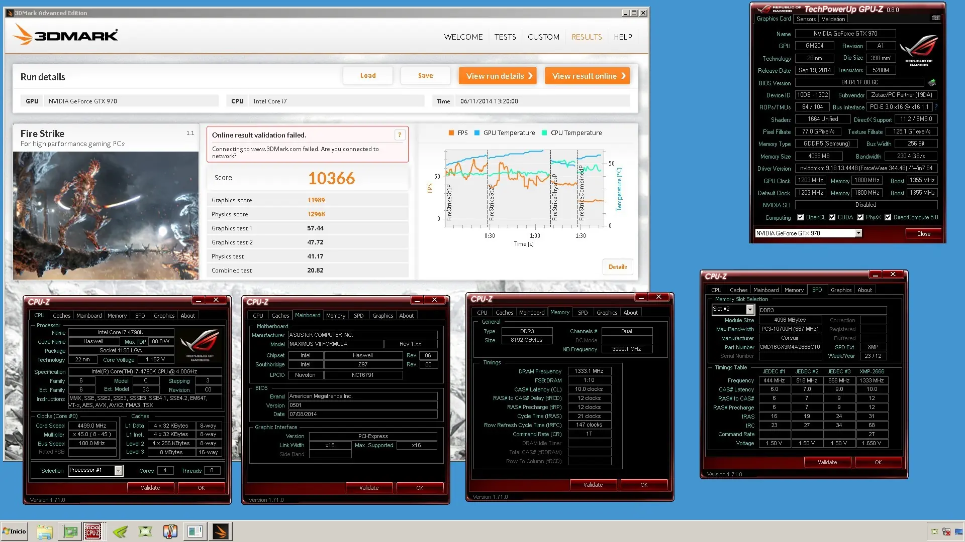Viewport: 965px width, 542px height.
Task: Click the Load button in Run details
Action: pyautogui.click(x=368, y=76)
